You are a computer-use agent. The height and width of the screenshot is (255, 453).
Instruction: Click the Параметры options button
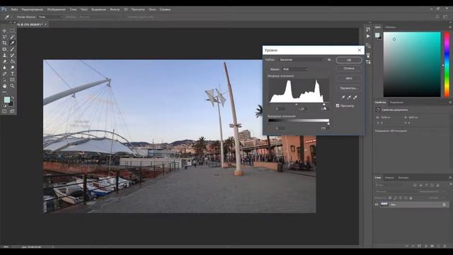pos(349,88)
